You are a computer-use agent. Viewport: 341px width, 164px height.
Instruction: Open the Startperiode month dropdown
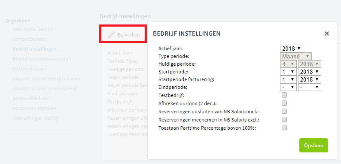pyautogui.click(x=288, y=72)
